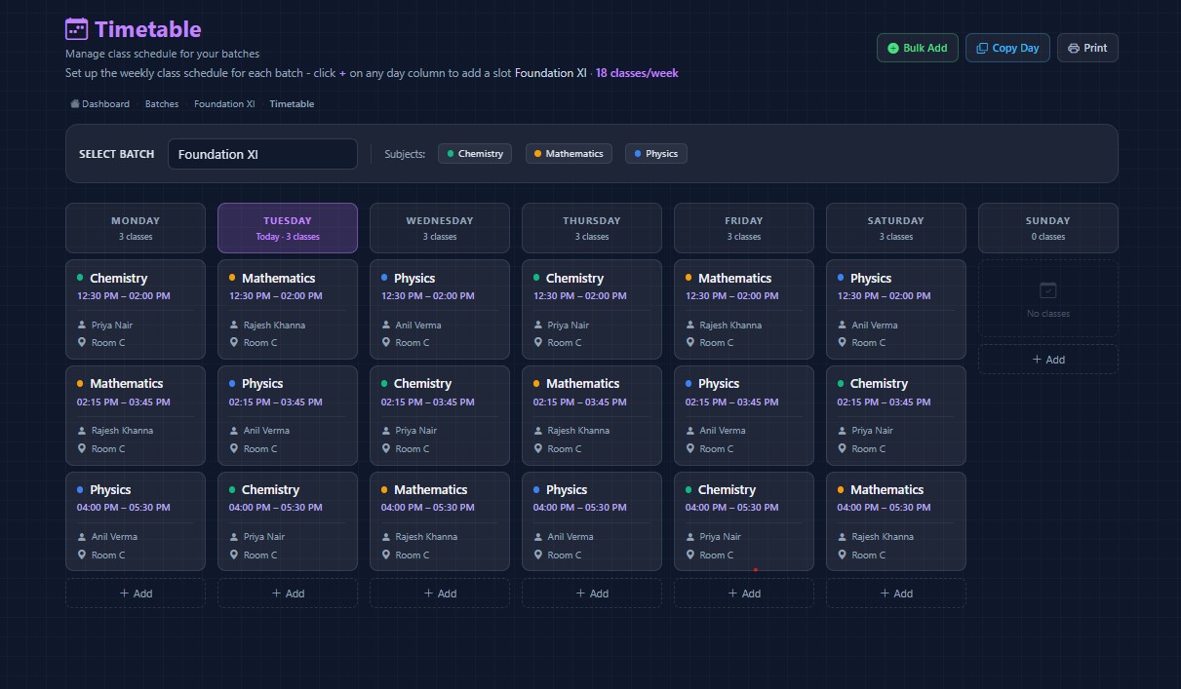Open Monday 04:00 PM Physics class card
This screenshot has height=689, width=1181.
click(x=136, y=521)
